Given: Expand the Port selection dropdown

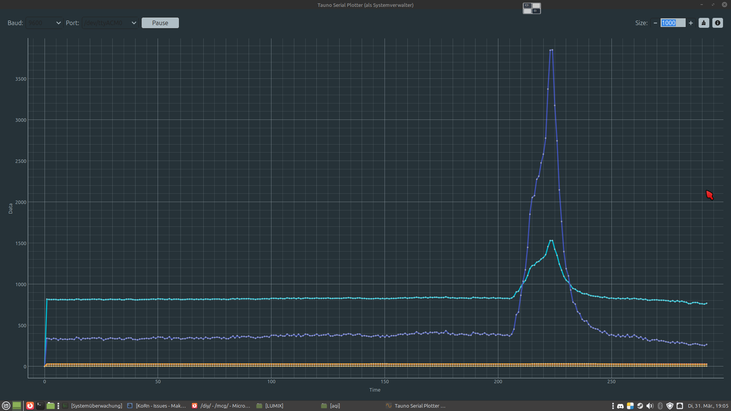Looking at the screenshot, I should [110, 23].
